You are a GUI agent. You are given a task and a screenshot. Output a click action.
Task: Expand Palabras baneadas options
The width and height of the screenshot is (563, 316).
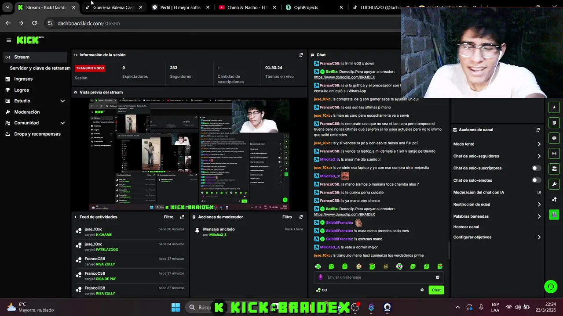coord(539,216)
